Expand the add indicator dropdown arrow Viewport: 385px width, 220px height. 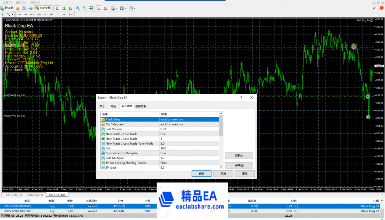pos(117,8)
